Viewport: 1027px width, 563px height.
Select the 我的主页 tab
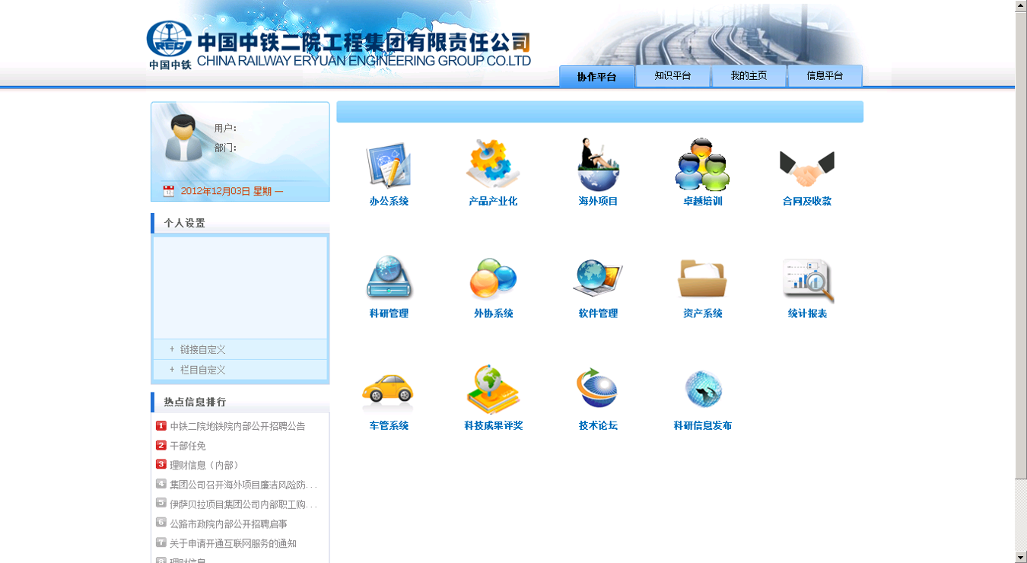coord(749,76)
